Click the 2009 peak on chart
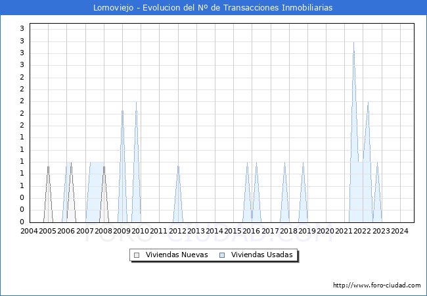 coord(122,113)
